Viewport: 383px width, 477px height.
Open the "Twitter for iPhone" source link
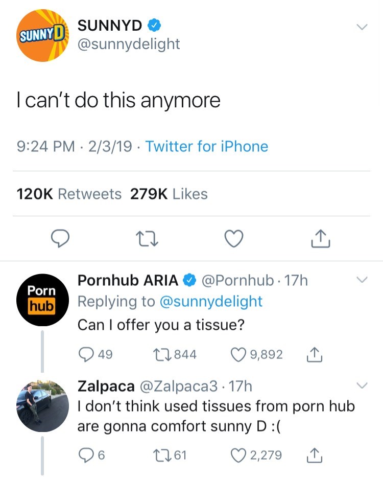(207, 147)
